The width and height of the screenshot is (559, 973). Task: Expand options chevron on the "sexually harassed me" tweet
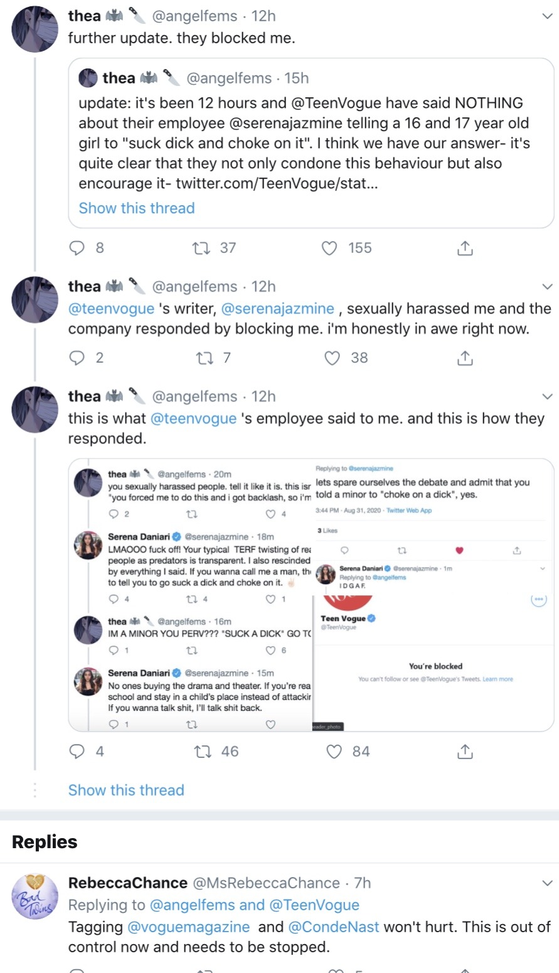(x=547, y=287)
